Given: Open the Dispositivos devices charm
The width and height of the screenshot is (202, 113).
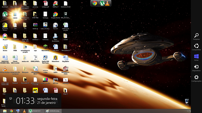Looking at the screenshot, I should pyautogui.click(x=196, y=68).
